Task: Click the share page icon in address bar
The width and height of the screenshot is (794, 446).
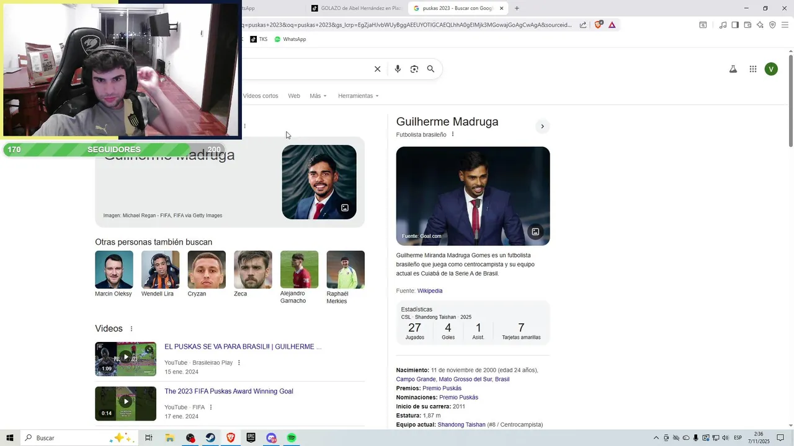Action: pyautogui.click(x=583, y=25)
